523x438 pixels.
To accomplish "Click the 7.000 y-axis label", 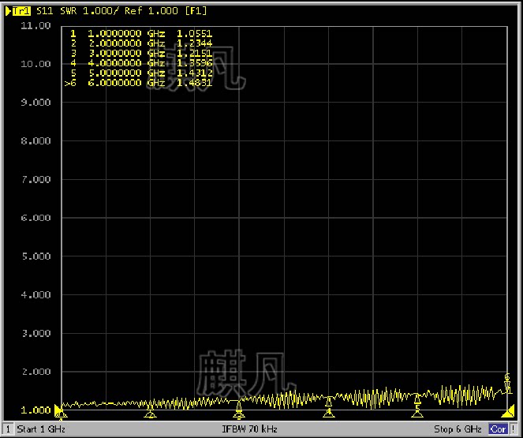I will click(x=35, y=179).
